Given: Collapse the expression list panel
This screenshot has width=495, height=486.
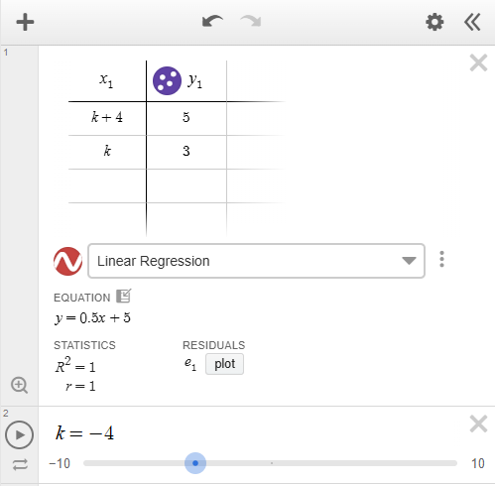Looking at the screenshot, I should 472,22.
